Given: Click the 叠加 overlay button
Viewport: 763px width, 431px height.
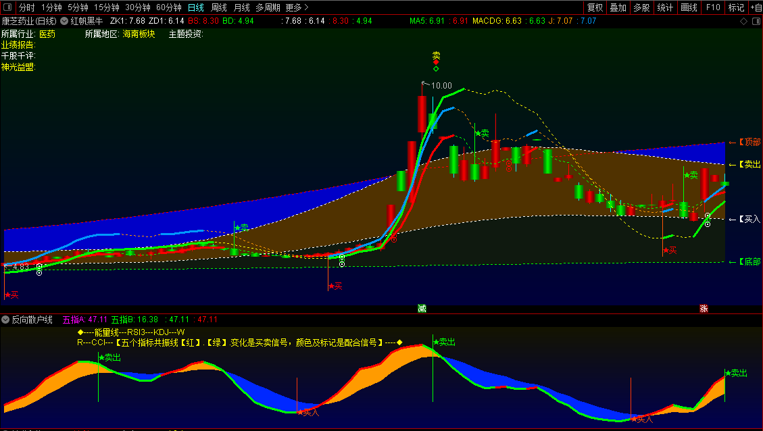Looking at the screenshot, I should (618, 8).
